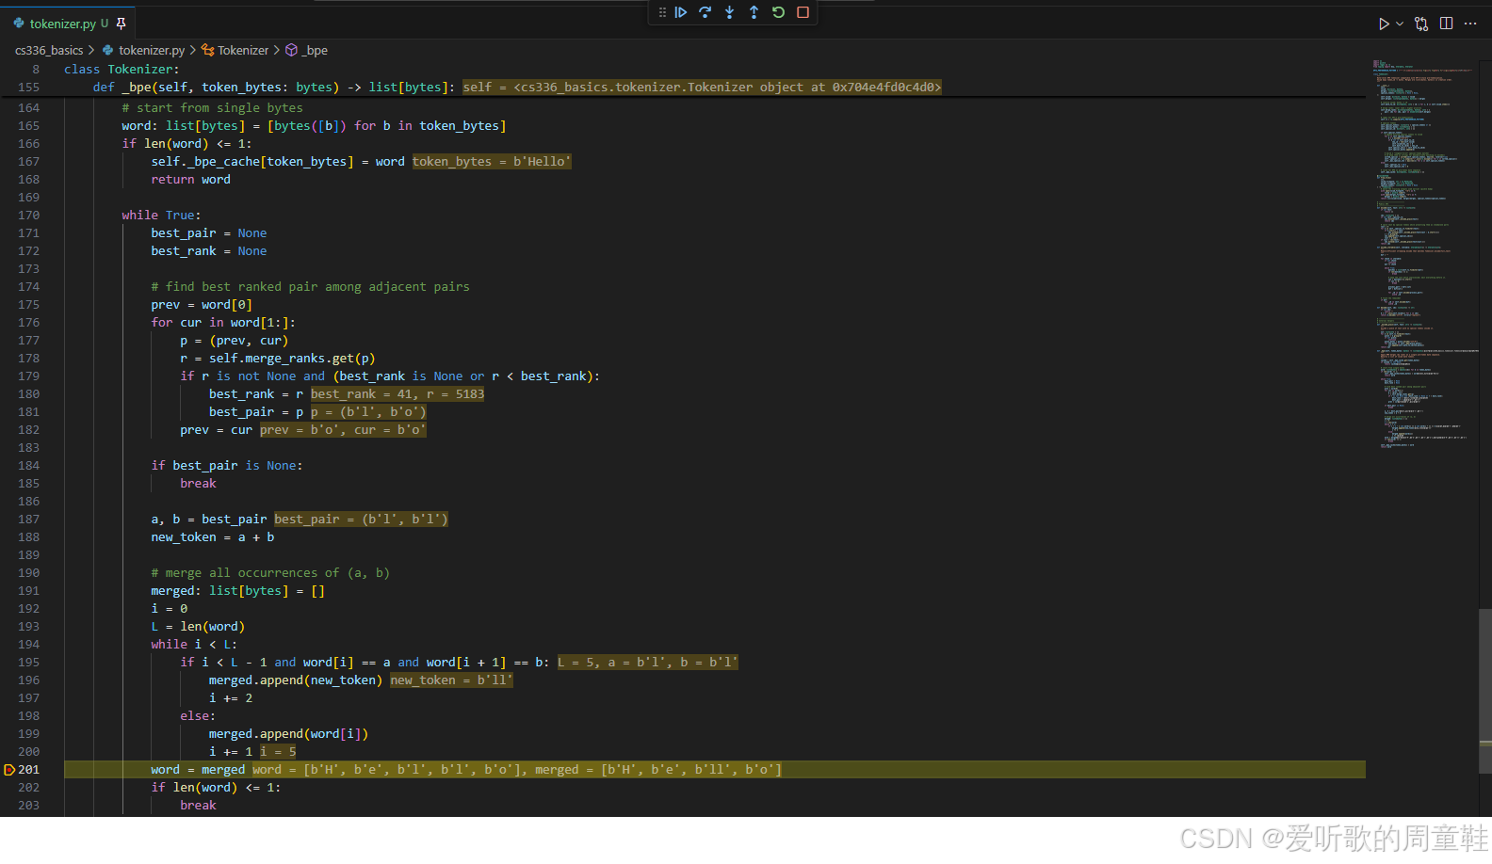The height and width of the screenshot is (864, 1492).
Task: Open the tokenizer.py breadcrumb item
Action: [x=144, y=50]
